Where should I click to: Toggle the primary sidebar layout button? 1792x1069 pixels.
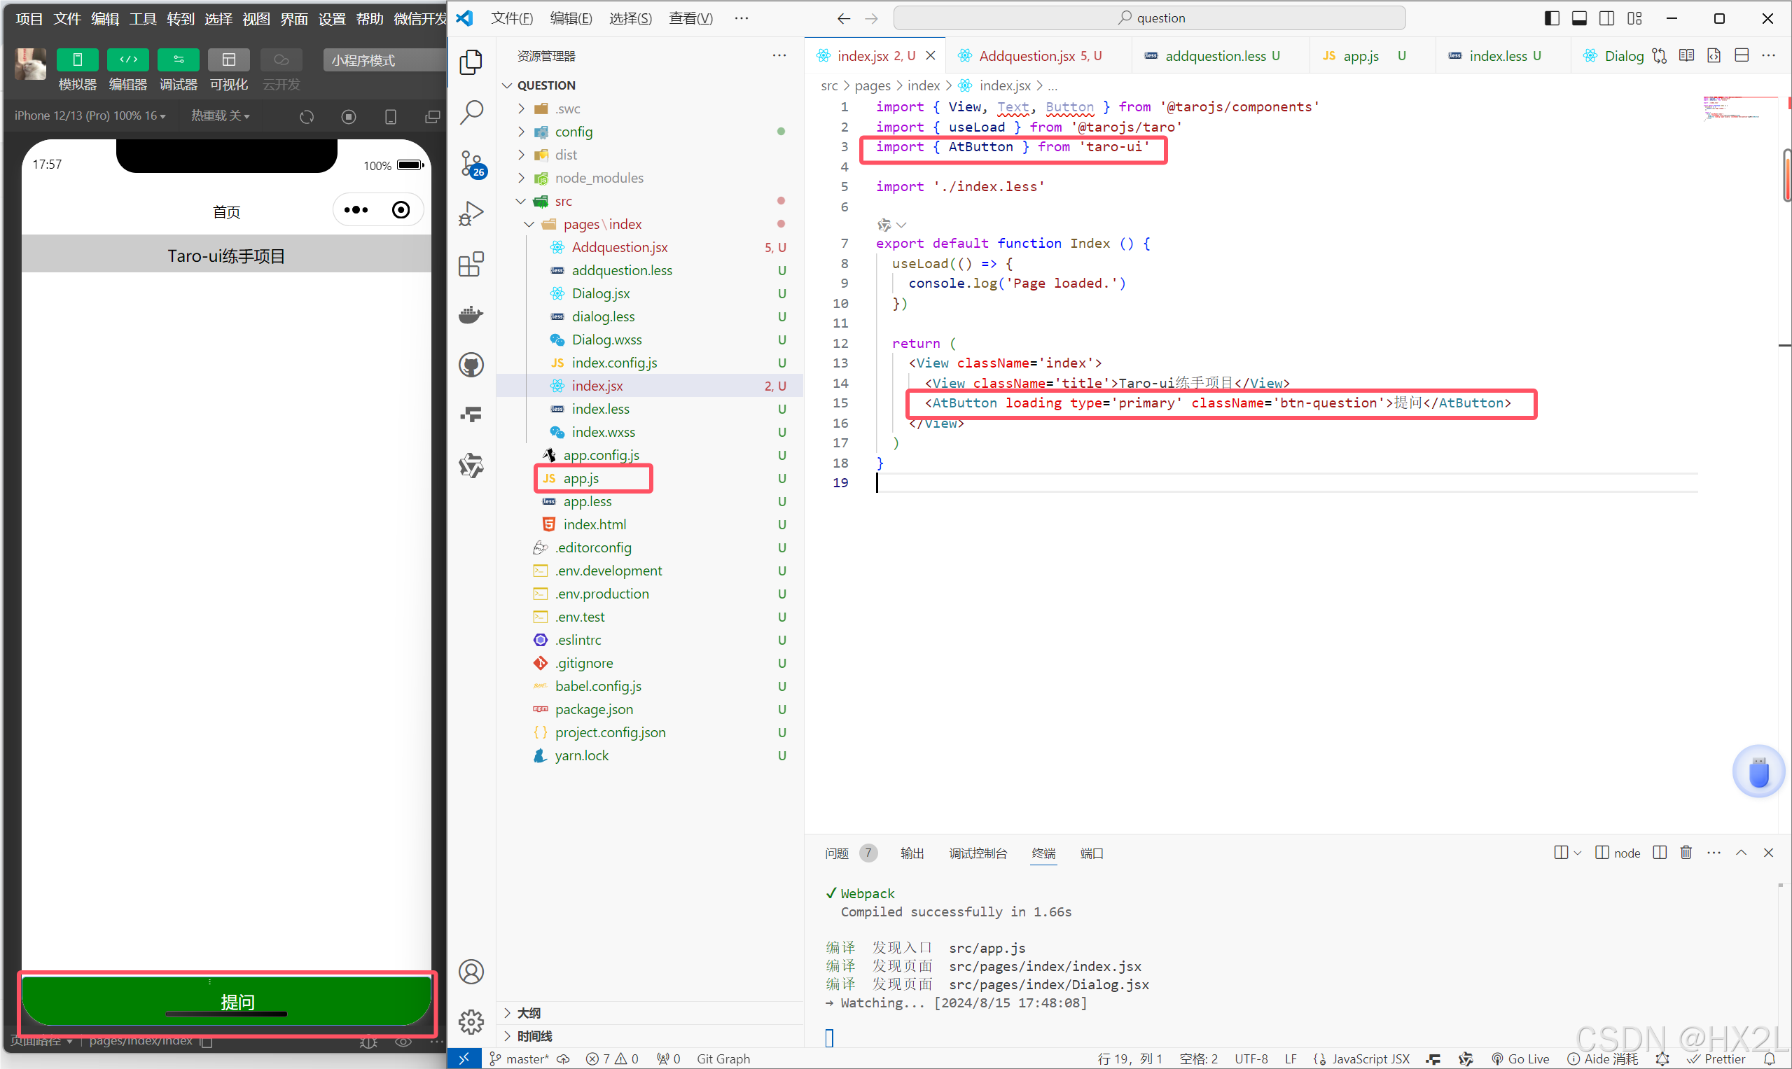click(1552, 19)
